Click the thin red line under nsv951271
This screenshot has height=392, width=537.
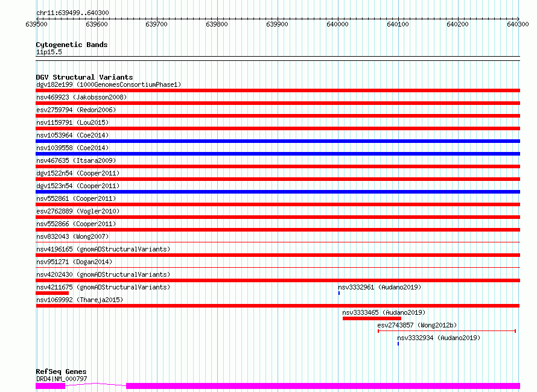click(x=278, y=268)
